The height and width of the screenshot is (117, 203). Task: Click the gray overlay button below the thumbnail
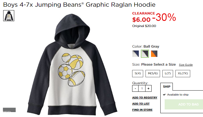coord(9,110)
